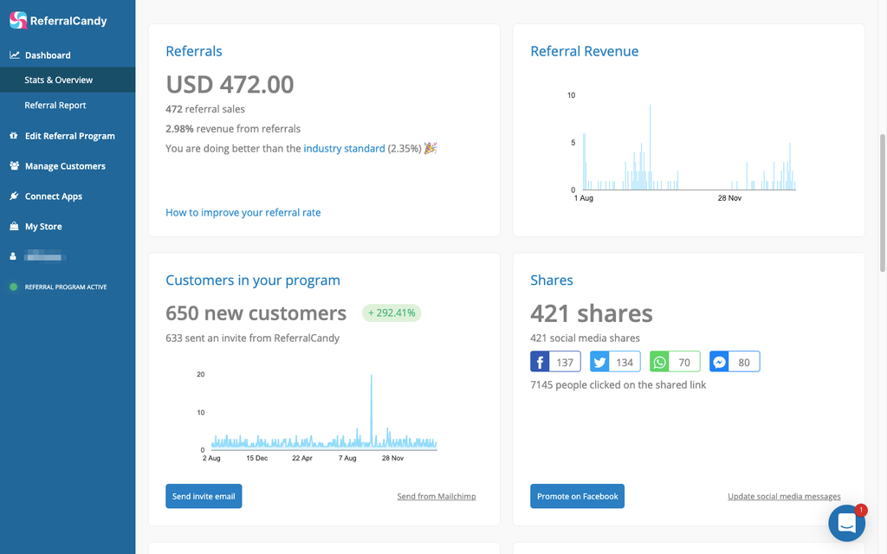The image size is (887, 554).
Task: Click How to improve your referral rate
Action: [x=243, y=212]
